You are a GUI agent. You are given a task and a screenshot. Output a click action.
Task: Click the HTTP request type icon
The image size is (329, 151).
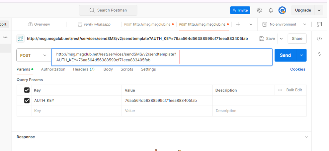[x=20, y=39]
